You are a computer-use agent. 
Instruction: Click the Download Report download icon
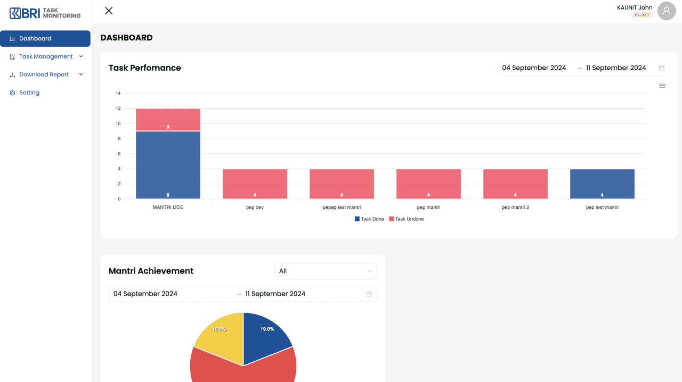pos(12,74)
